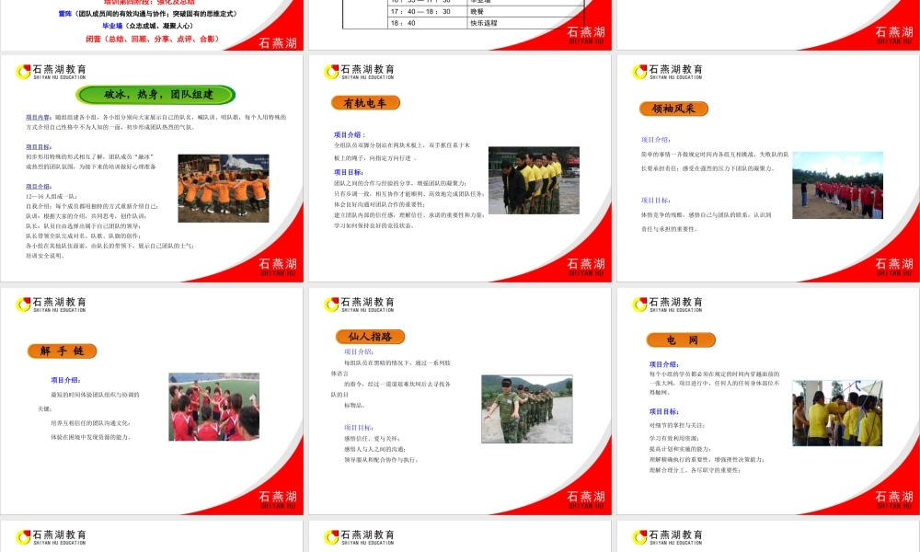The width and height of the screenshot is (920, 552).
Task: Select the orange 解手链 title badge
Action: (x=62, y=351)
